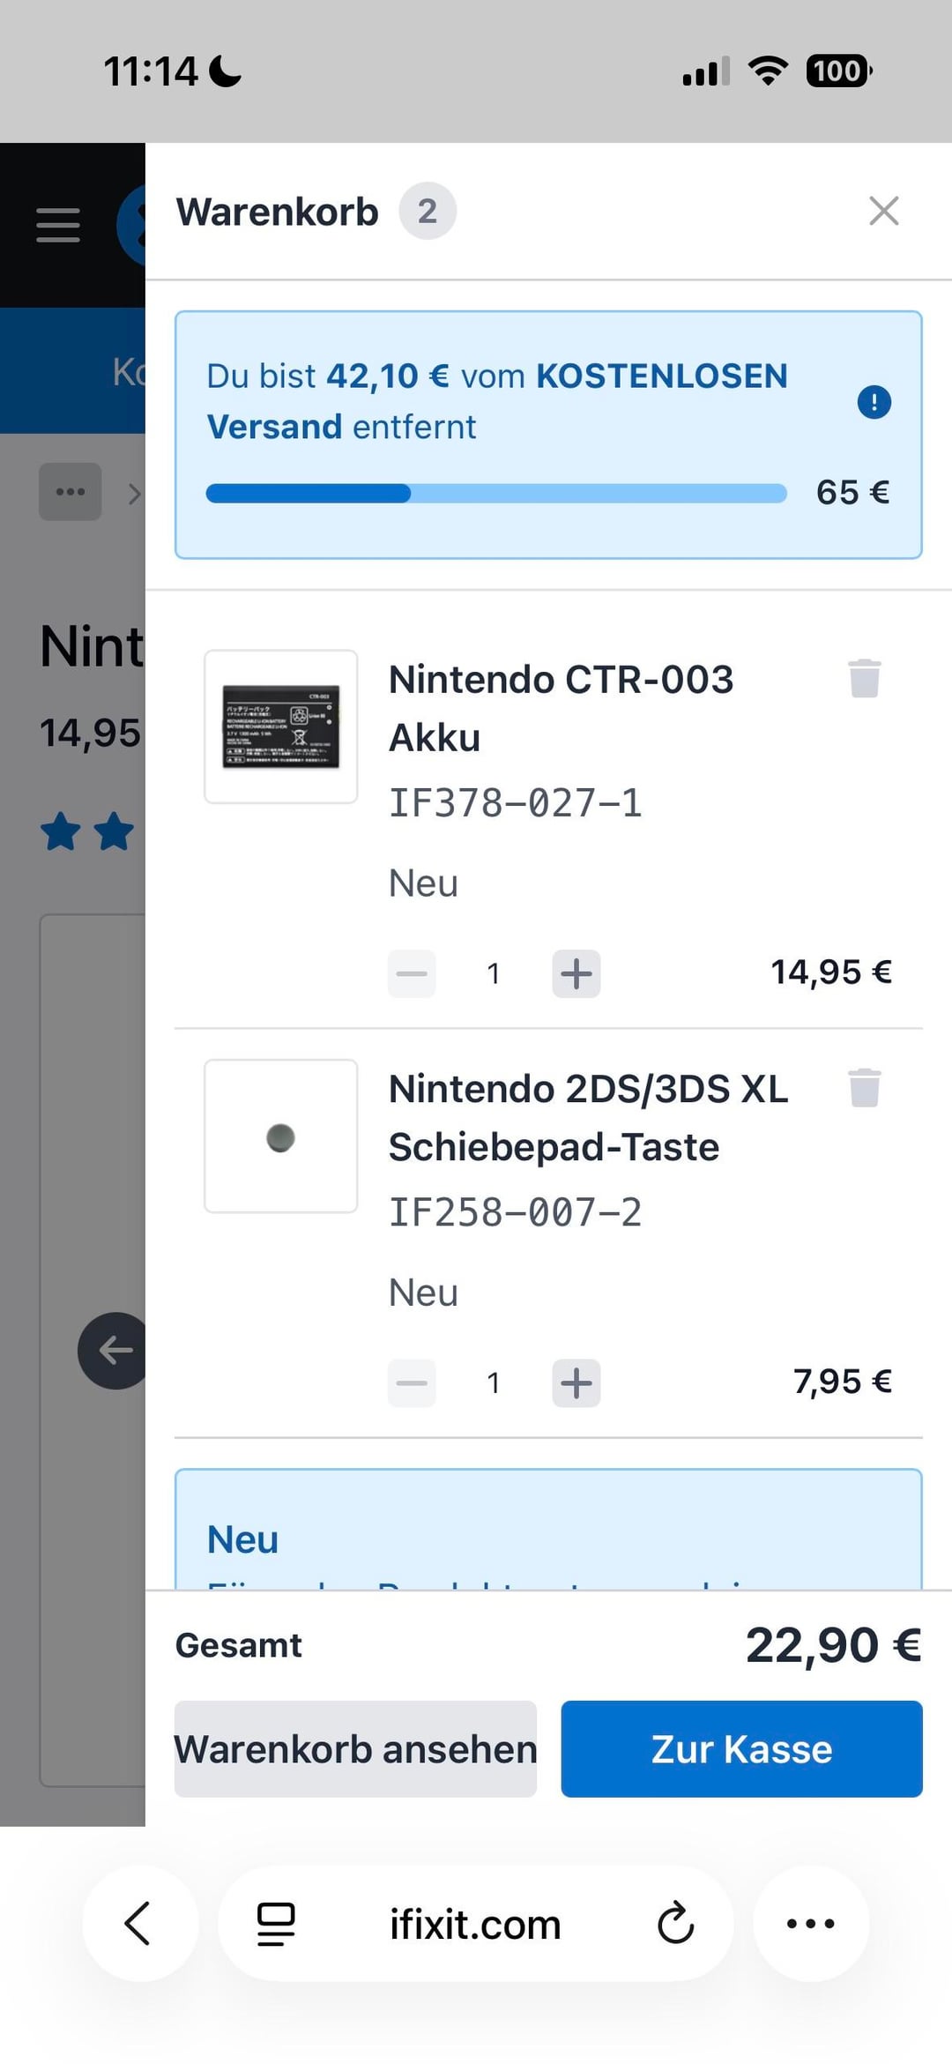Image resolution: width=952 pixels, height=2064 pixels.
Task: Tap the battery product thumbnail
Action: (281, 726)
